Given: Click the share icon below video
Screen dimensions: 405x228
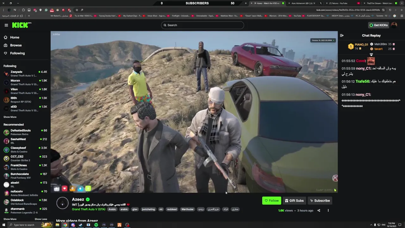Looking at the screenshot, I should 319,211.
